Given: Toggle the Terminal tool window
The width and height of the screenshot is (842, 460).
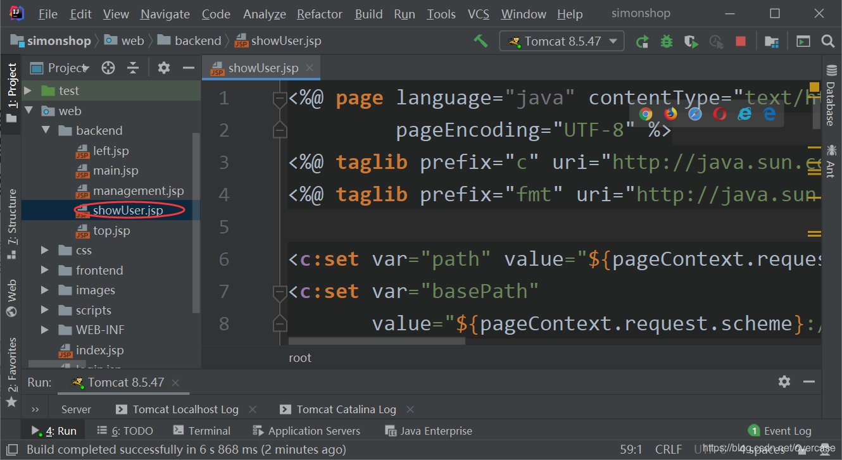Looking at the screenshot, I should pos(201,431).
